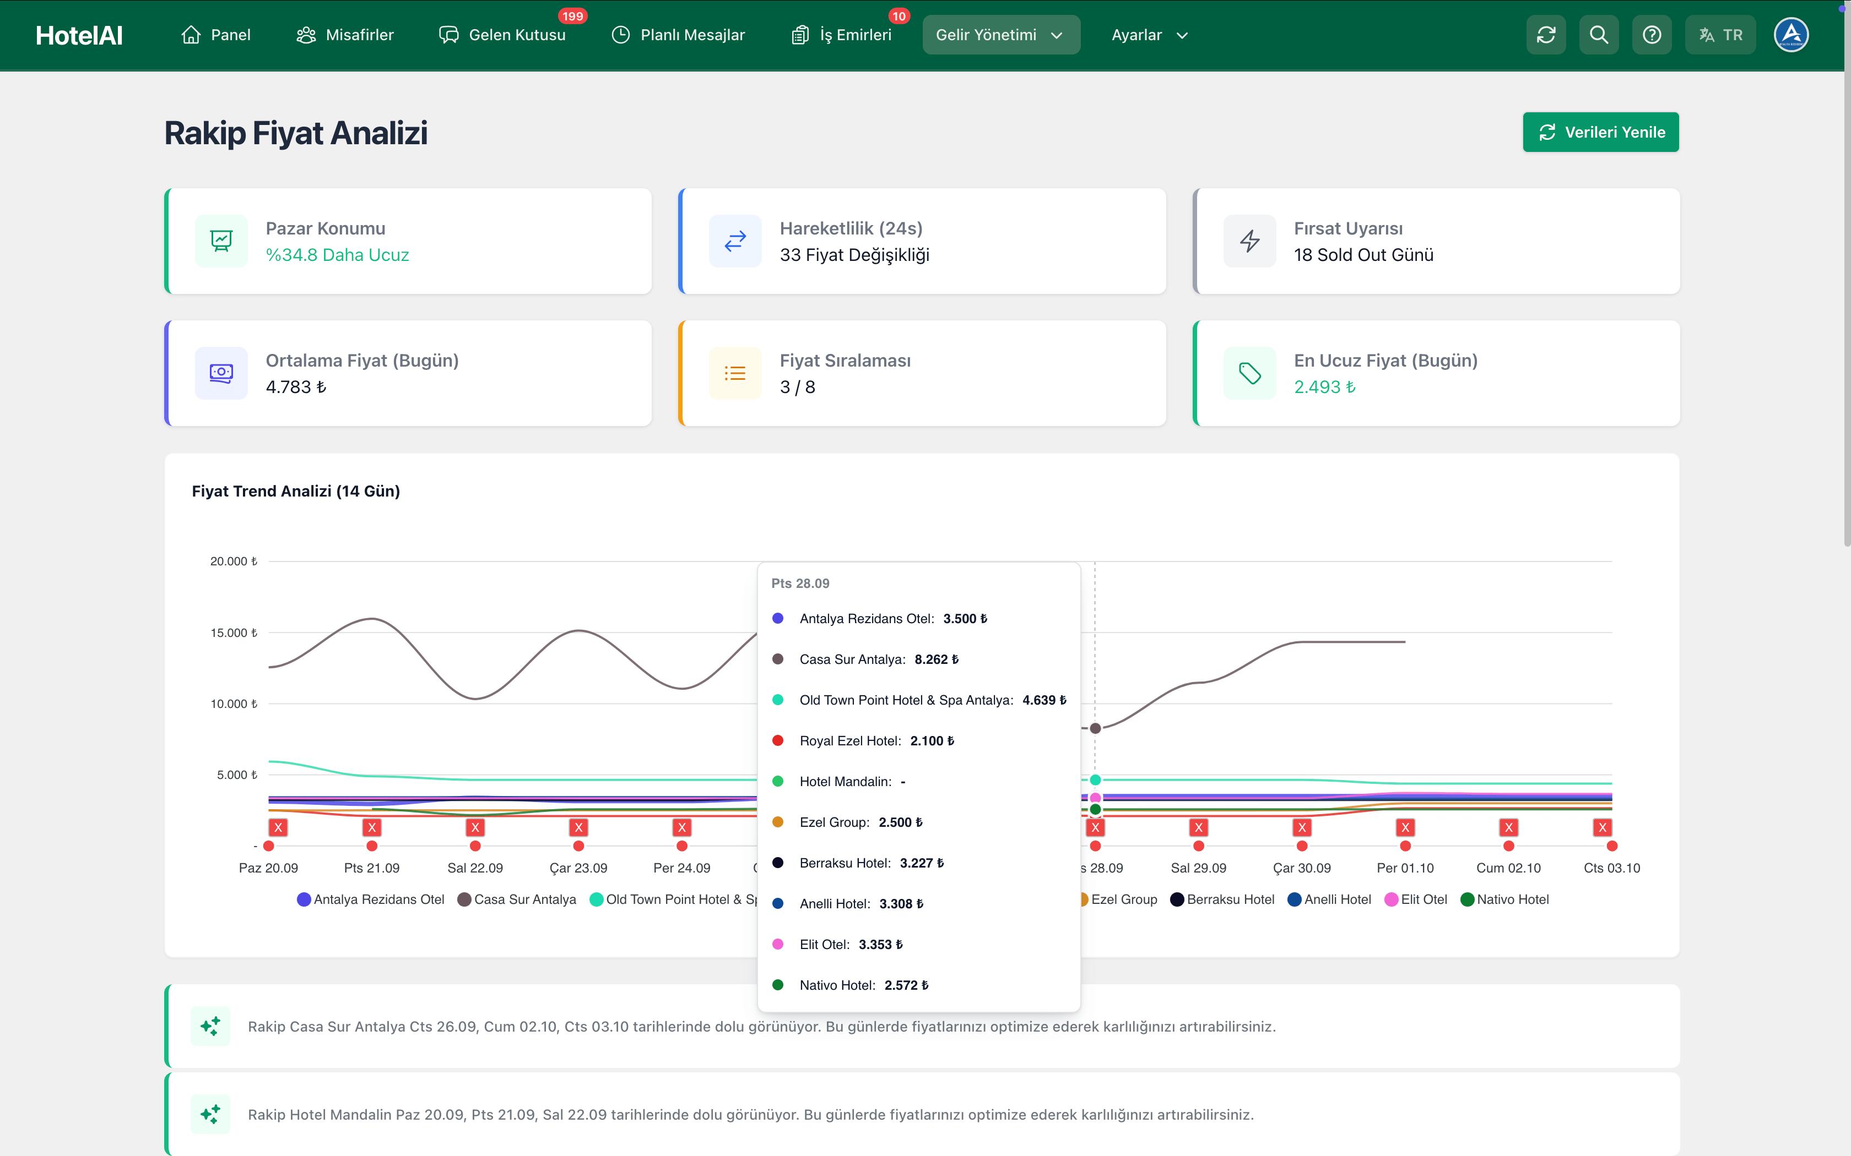This screenshot has width=1851, height=1156.
Task: Click the Verileri Yenile button
Action: [1600, 132]
